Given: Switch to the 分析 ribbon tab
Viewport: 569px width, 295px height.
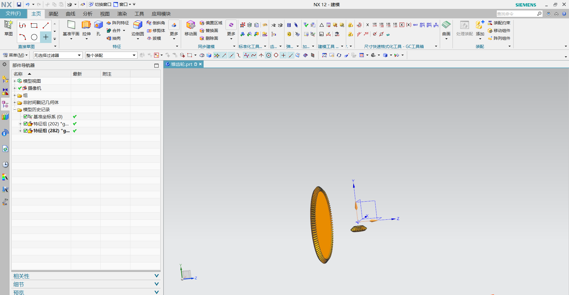Looking at the screenshot, I should [88, 14].
